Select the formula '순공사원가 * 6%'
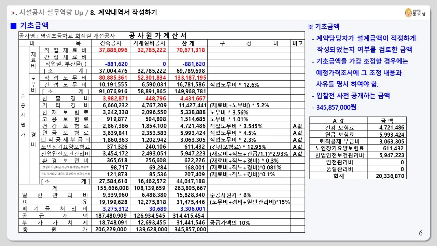The image size is (437, 246). (230, 195)
